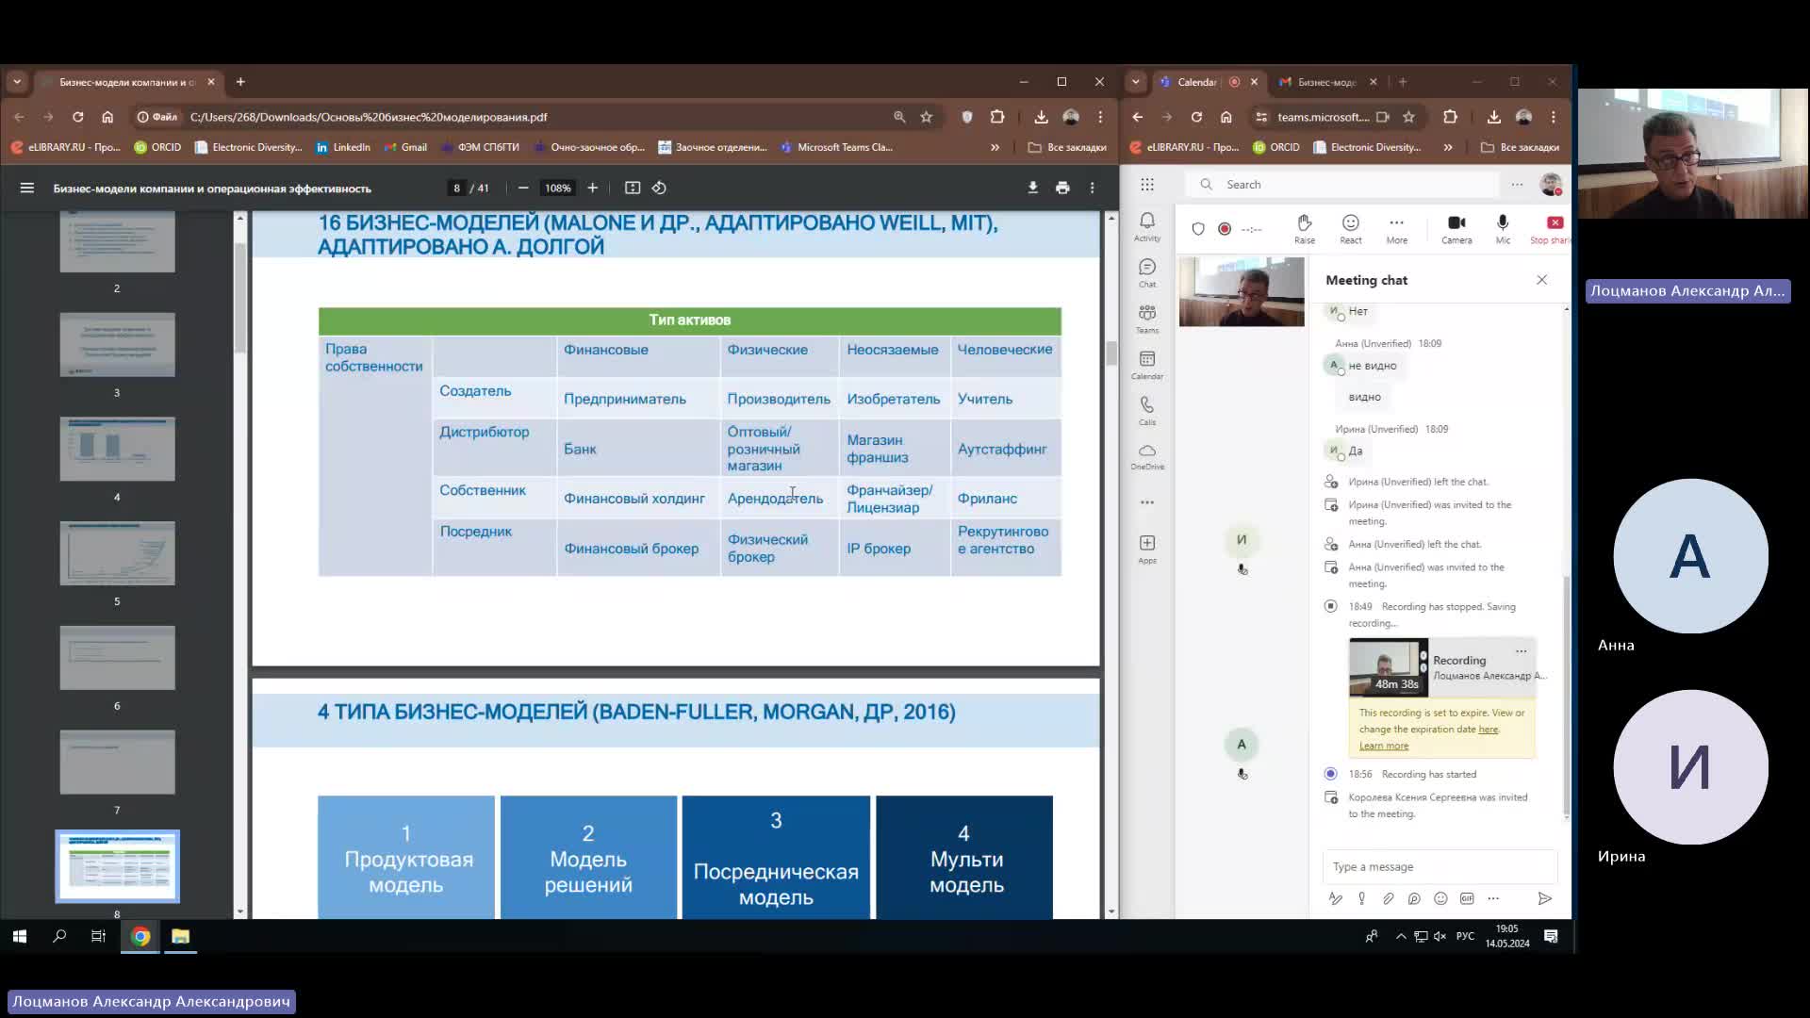The height and width of the screenshot is (1018, 1810).
Task: Open the GIF picker in chat compose
Action: [1467, 899]
